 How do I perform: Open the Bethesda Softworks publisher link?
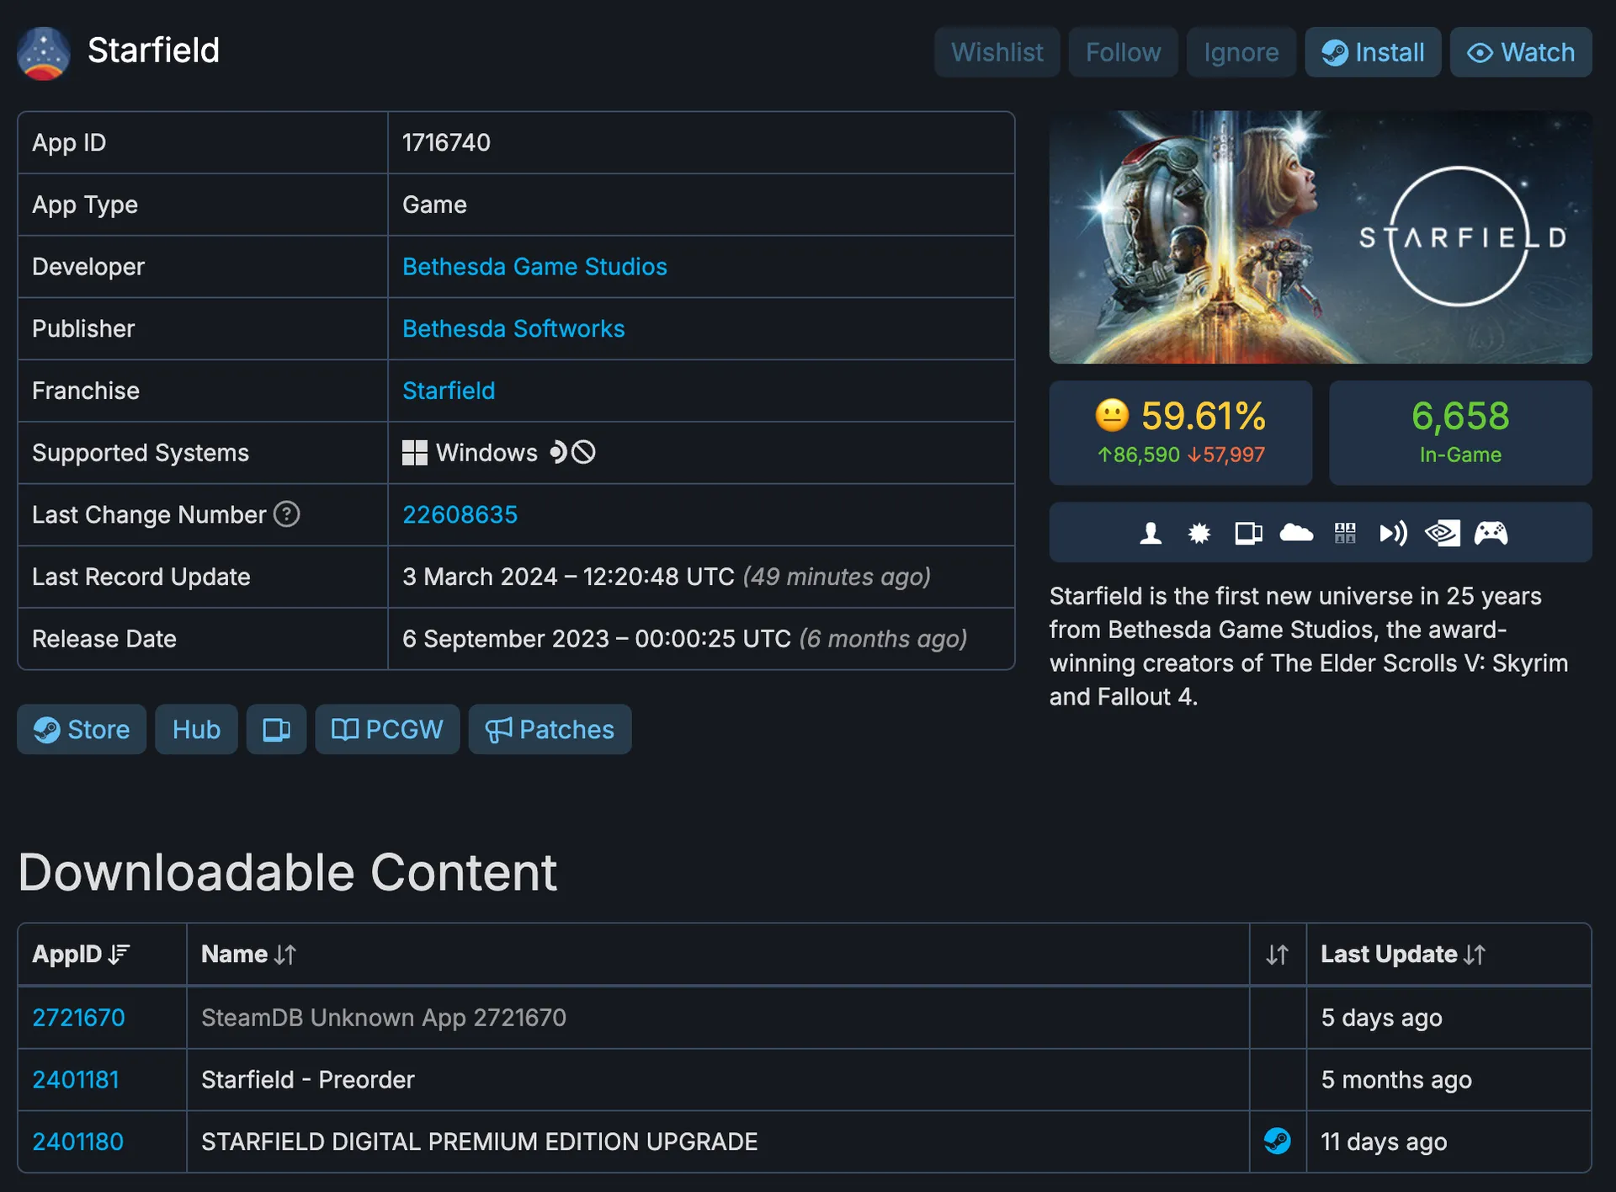click(513, 329)
